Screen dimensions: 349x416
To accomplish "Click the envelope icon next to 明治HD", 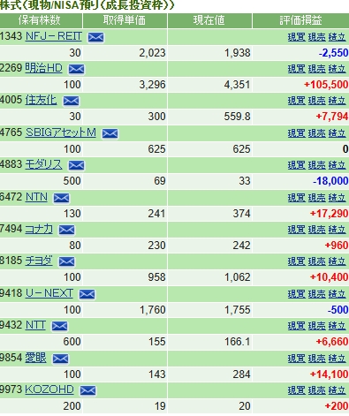I will (x=76, y=69).
